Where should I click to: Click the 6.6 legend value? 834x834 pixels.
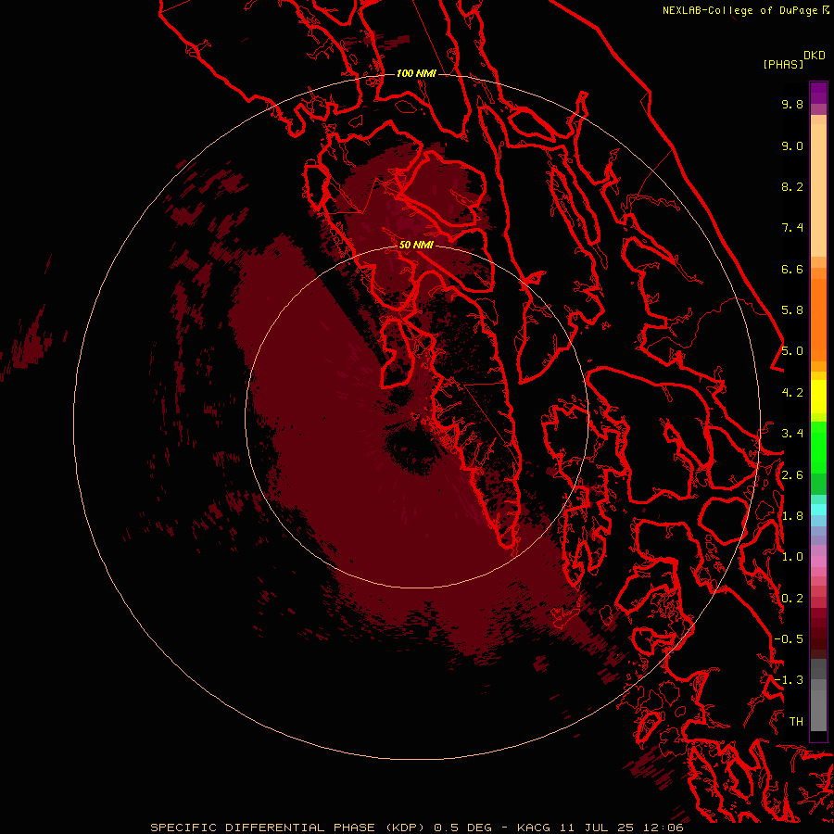(x=792, y=269)
